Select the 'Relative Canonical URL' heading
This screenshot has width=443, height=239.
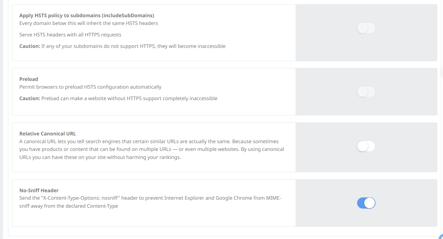click(48, 134)
